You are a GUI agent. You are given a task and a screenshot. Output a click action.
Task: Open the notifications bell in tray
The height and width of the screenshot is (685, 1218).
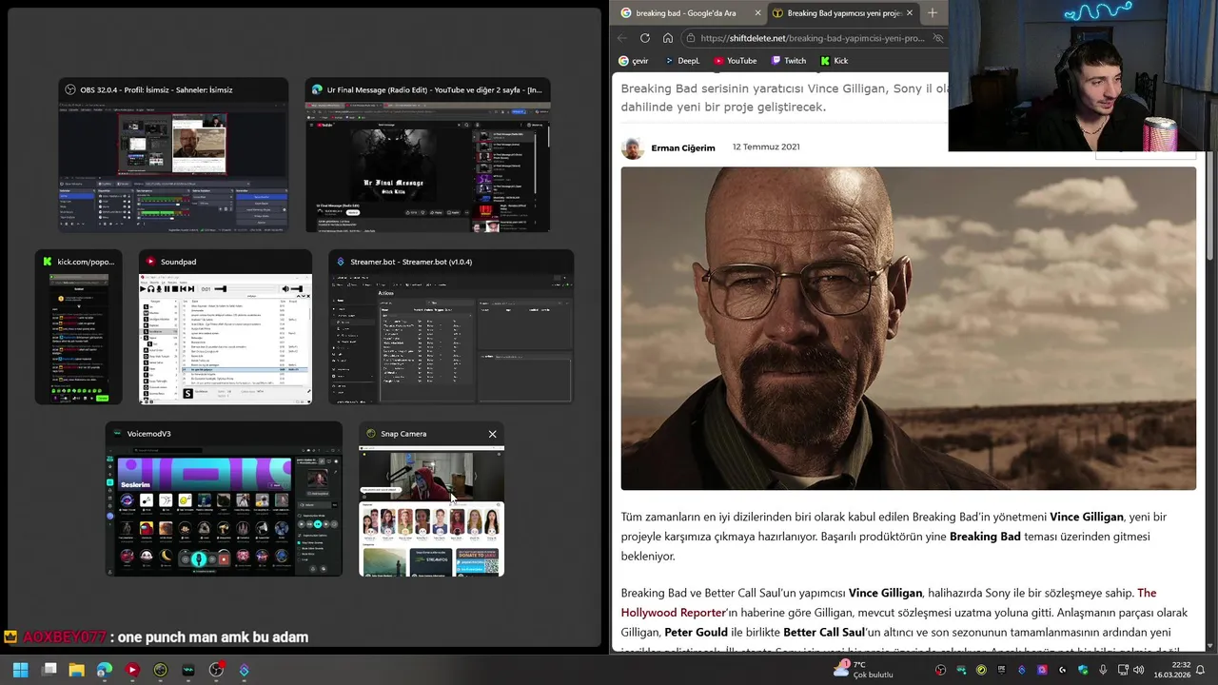pyautogui.click(x=1200, y=670)
